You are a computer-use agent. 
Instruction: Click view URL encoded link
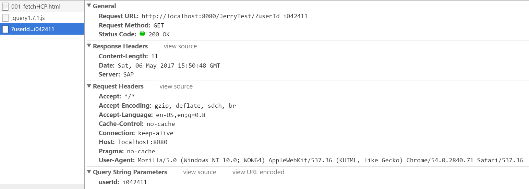click(258, 172)
